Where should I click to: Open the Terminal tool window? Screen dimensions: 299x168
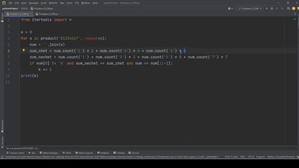point(119,153)
